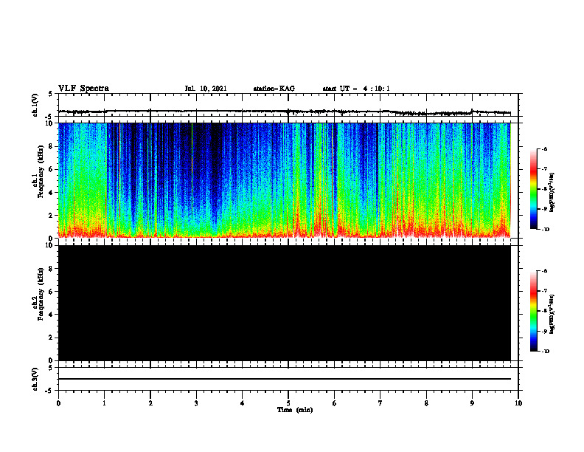Click time axis tick label "6"
The width and height of the screenshot is (584, 452).
334,403
